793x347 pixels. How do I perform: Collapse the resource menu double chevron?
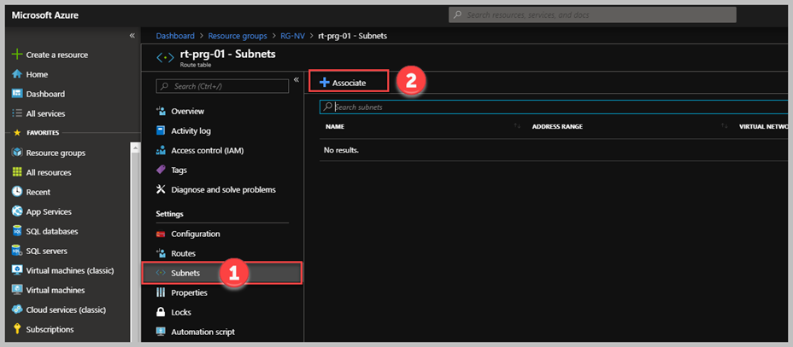pos(297,79)
